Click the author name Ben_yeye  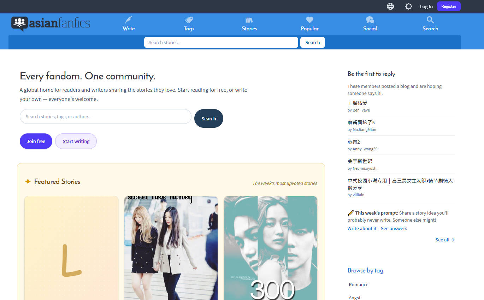(x=361, y=110)
